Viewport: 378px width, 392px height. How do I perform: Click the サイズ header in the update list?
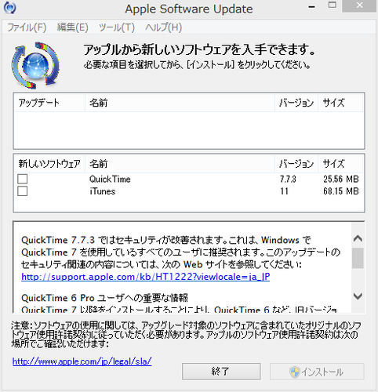(x=340, y=103)
